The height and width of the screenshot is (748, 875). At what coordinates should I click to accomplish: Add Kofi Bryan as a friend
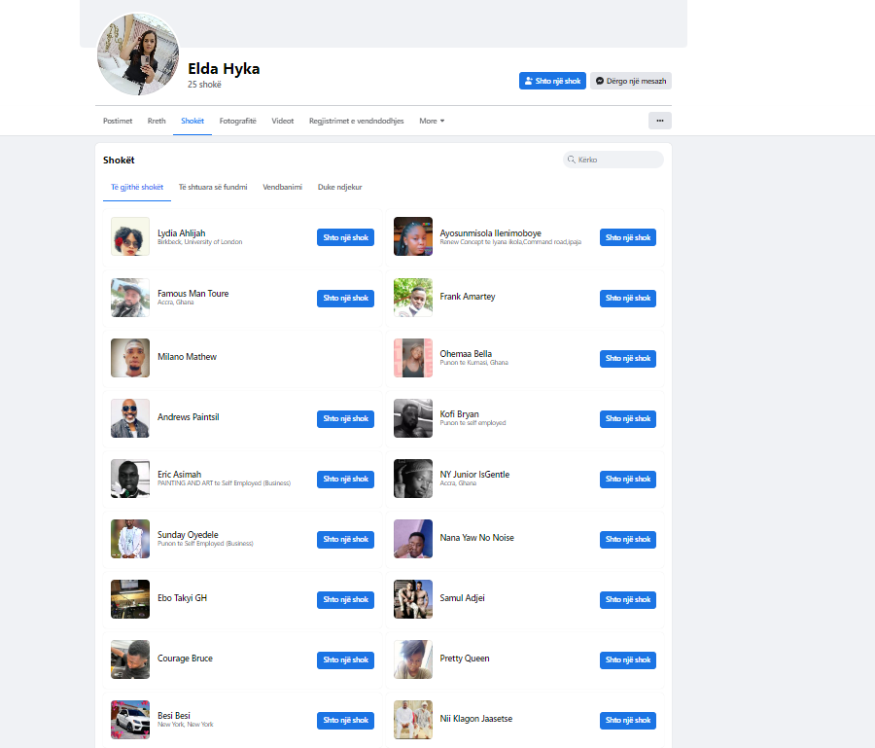coord(627,418)
